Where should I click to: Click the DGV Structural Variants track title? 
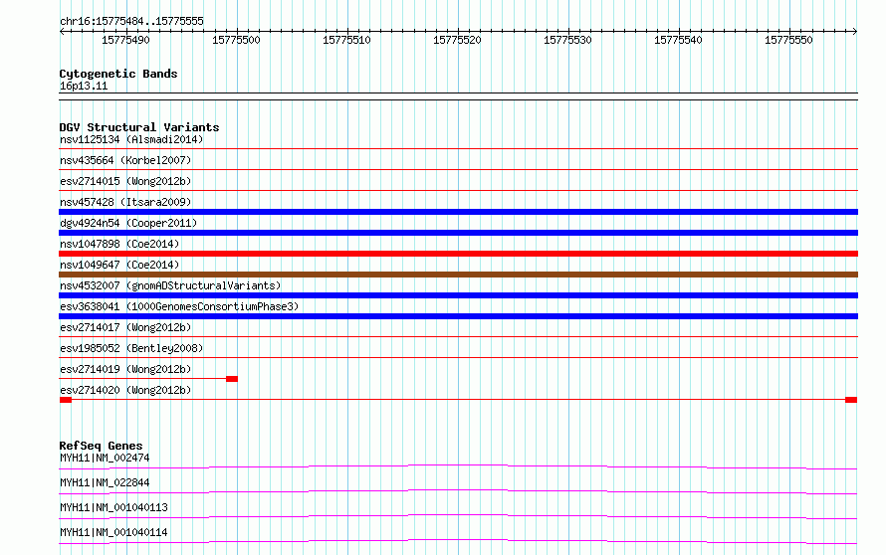(x=139, y=127)
